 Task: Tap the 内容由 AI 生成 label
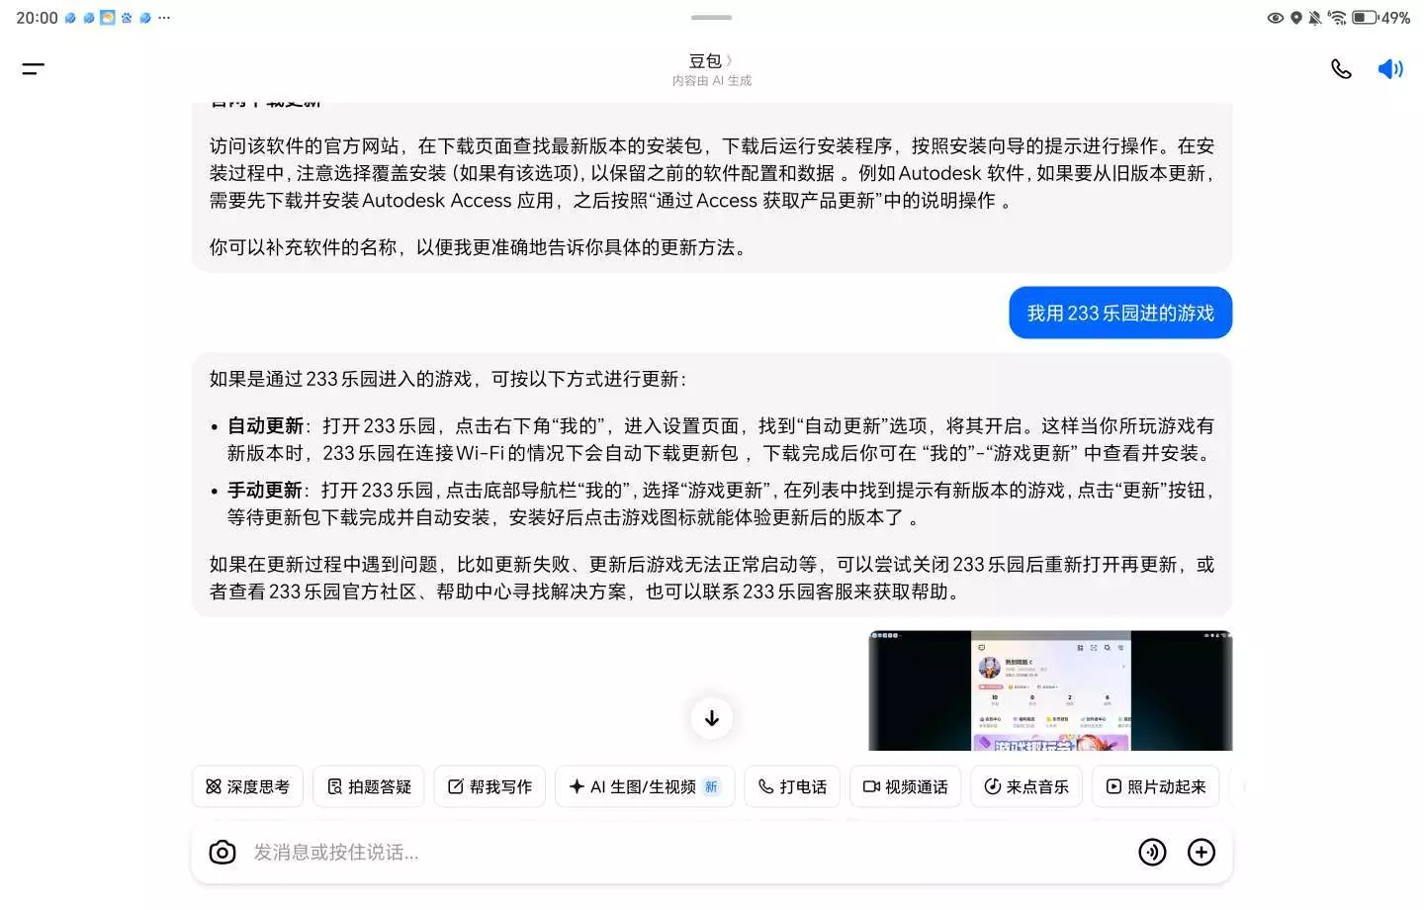click(712, 81)
